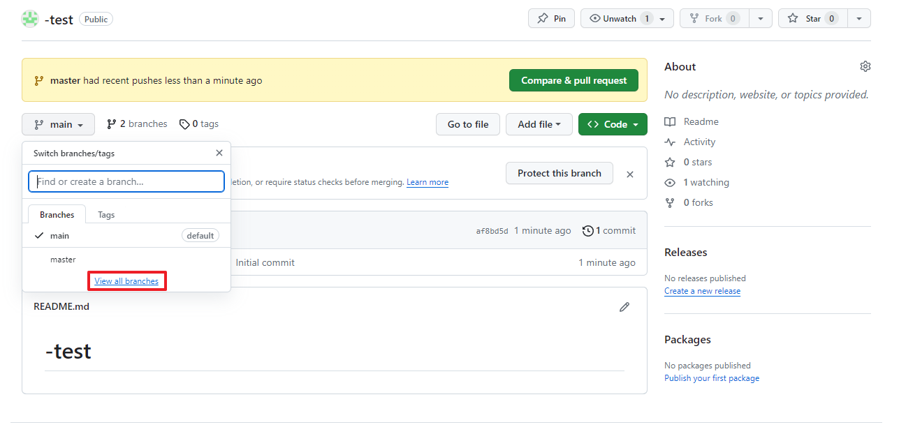Click the Public visibility label

tap(96, 20)
